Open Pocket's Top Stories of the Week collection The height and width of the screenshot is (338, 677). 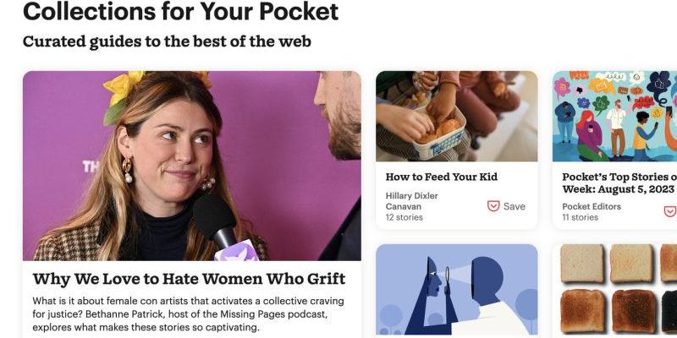pyautogui.click(x=619, y=183)
